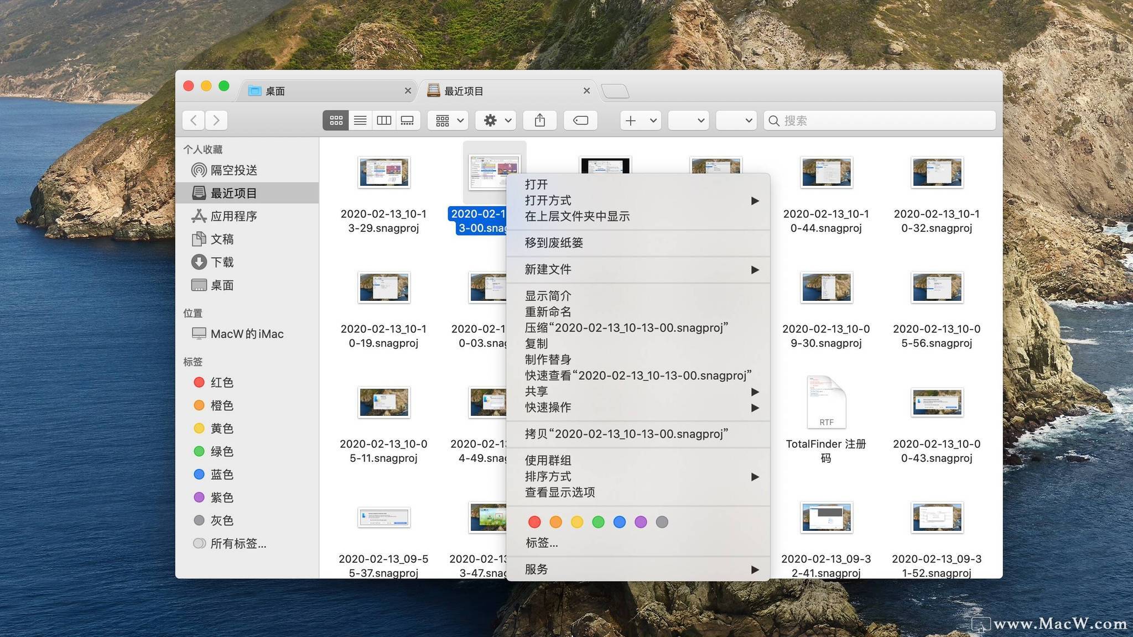Switch to icon view mode
1133x637 pixels.
[x=336, y=120]
